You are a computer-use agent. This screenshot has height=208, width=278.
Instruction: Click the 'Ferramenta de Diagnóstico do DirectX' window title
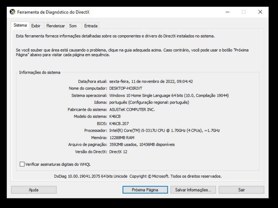point(53,12)
